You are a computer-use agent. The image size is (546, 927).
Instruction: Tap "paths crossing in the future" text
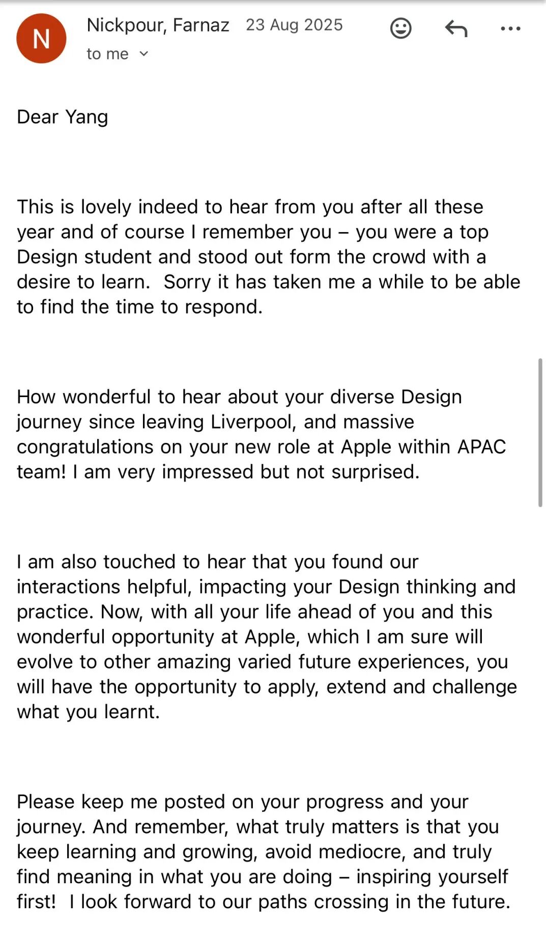[x=384, y=902]
